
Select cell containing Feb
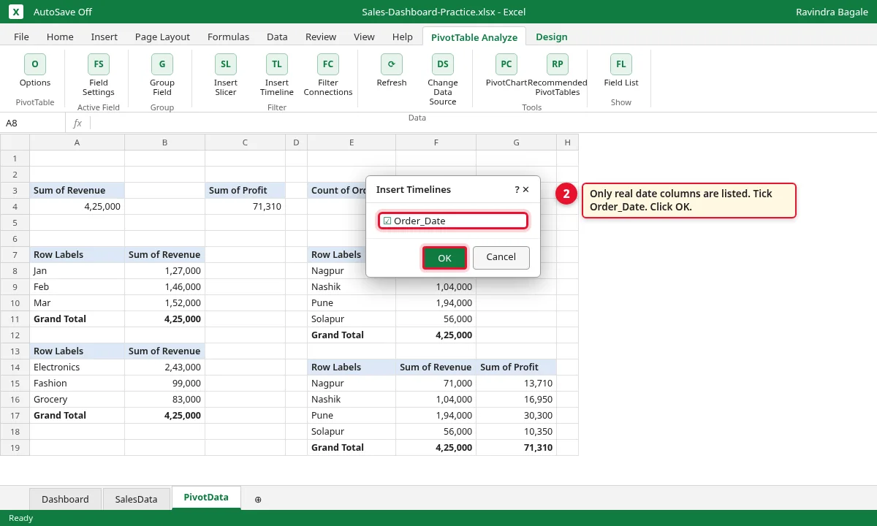click(77, 287)
